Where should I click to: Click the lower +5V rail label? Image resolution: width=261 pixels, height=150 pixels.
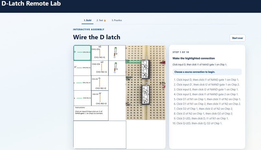[163, 83]
